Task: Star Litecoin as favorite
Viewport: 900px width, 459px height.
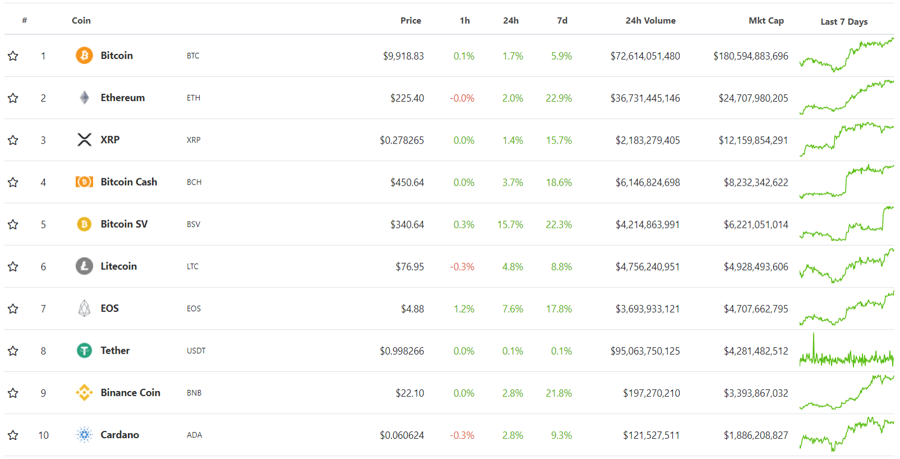Action: pyautogui.click(x=13, y=267)
